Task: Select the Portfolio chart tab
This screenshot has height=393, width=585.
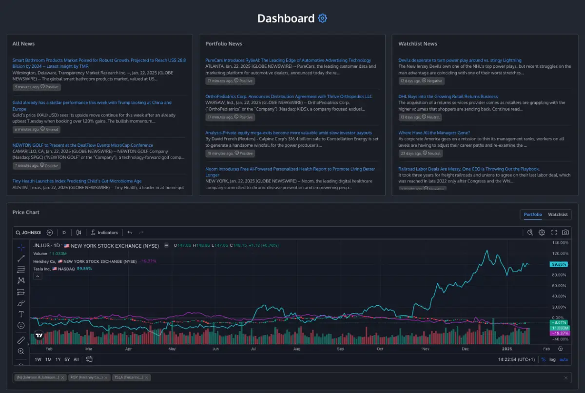Action: [x=533, y=215]
